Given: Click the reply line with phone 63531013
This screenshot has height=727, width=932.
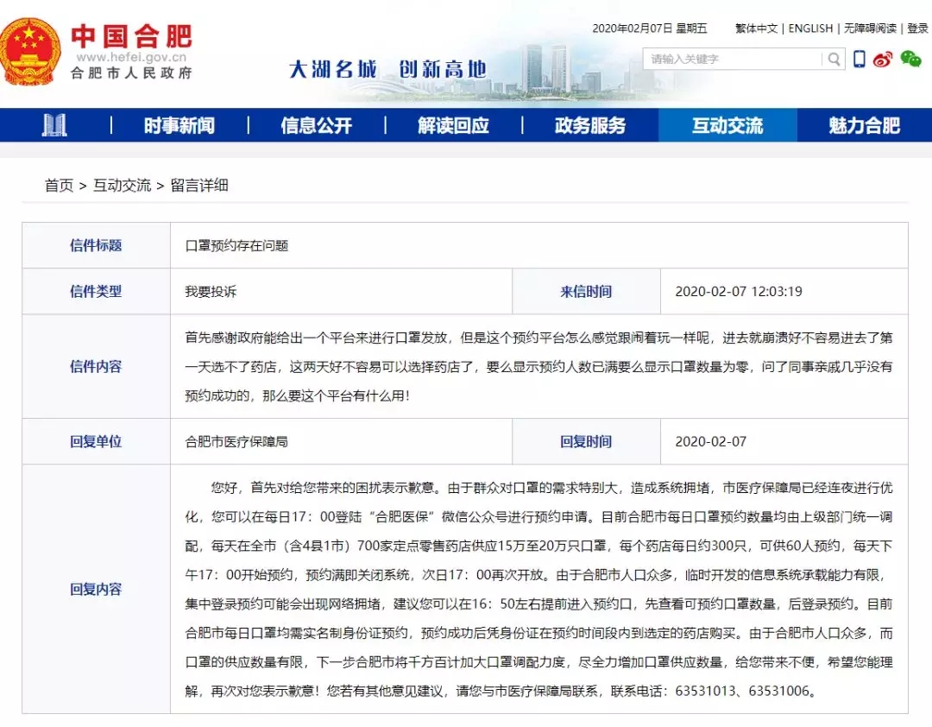Looking at the screenshot, I should tap(501, 691).
